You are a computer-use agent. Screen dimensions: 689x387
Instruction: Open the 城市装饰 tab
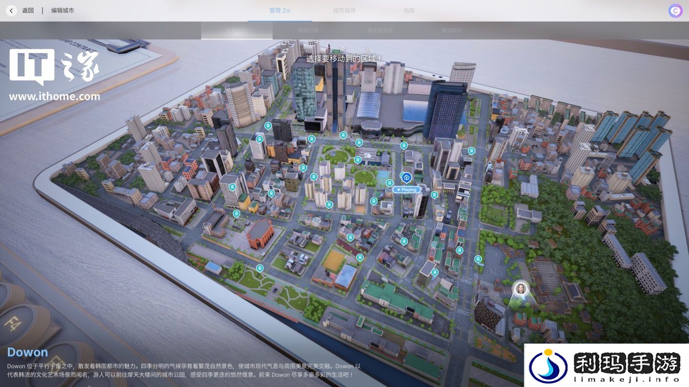344,11
